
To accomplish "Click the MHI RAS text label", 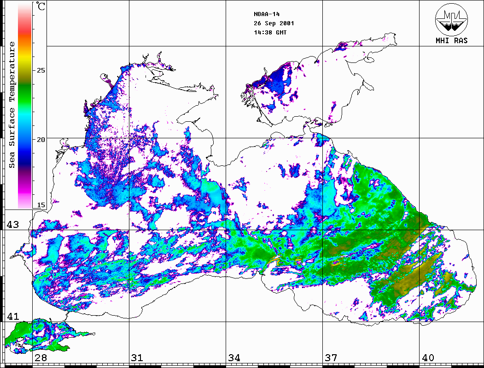I will [x=451, y=40].
